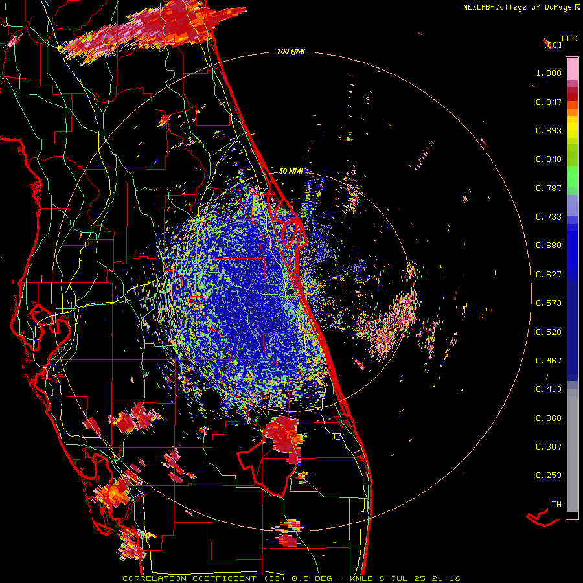
Task: Click the 1.000 color scale value
Action: 549,73
